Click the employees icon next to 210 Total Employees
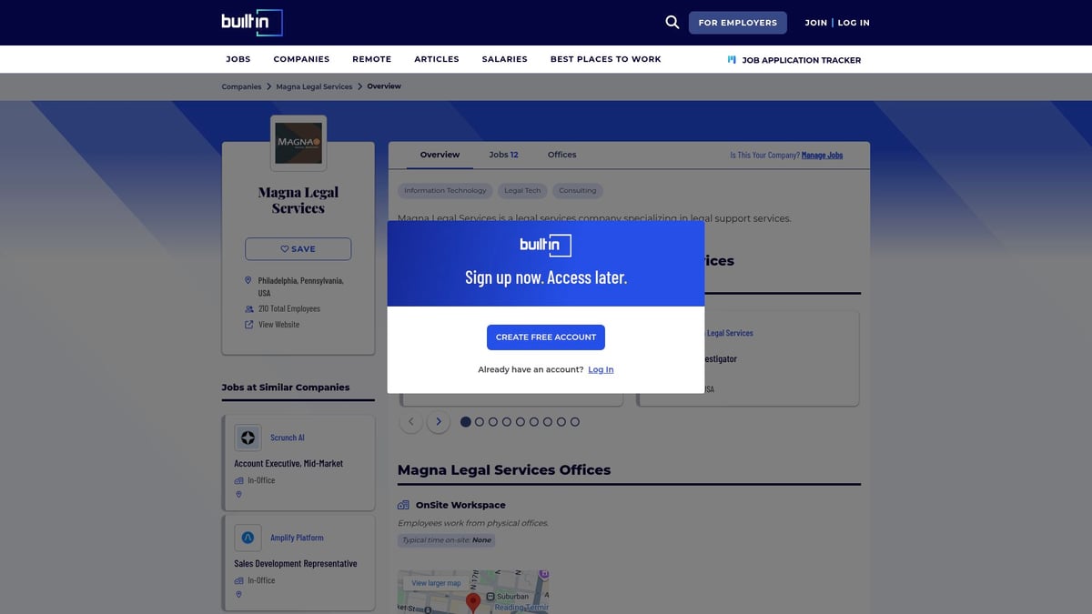The image size is (1092, 614). tap(248, 308)
